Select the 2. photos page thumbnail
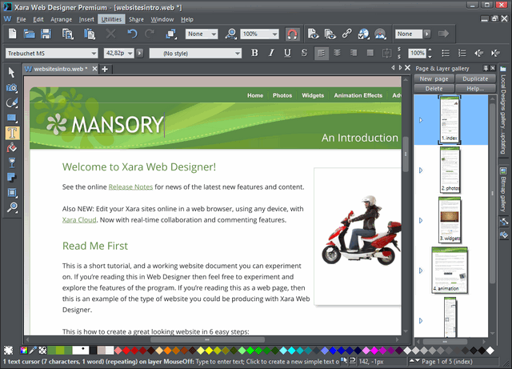 (x=450, y=170)
